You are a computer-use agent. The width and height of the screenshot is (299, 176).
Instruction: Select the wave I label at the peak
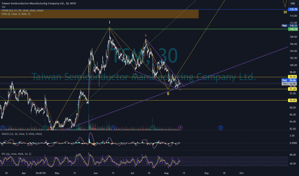[109, 22]
